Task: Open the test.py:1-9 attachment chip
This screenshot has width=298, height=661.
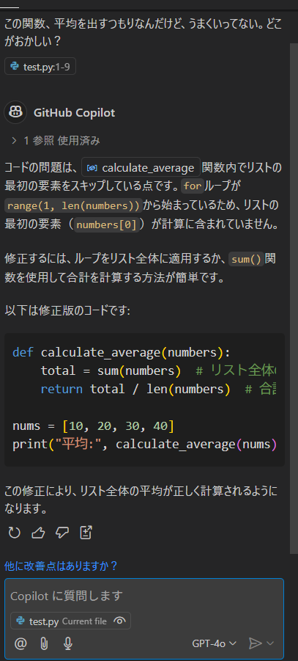Action: point(40,67)
